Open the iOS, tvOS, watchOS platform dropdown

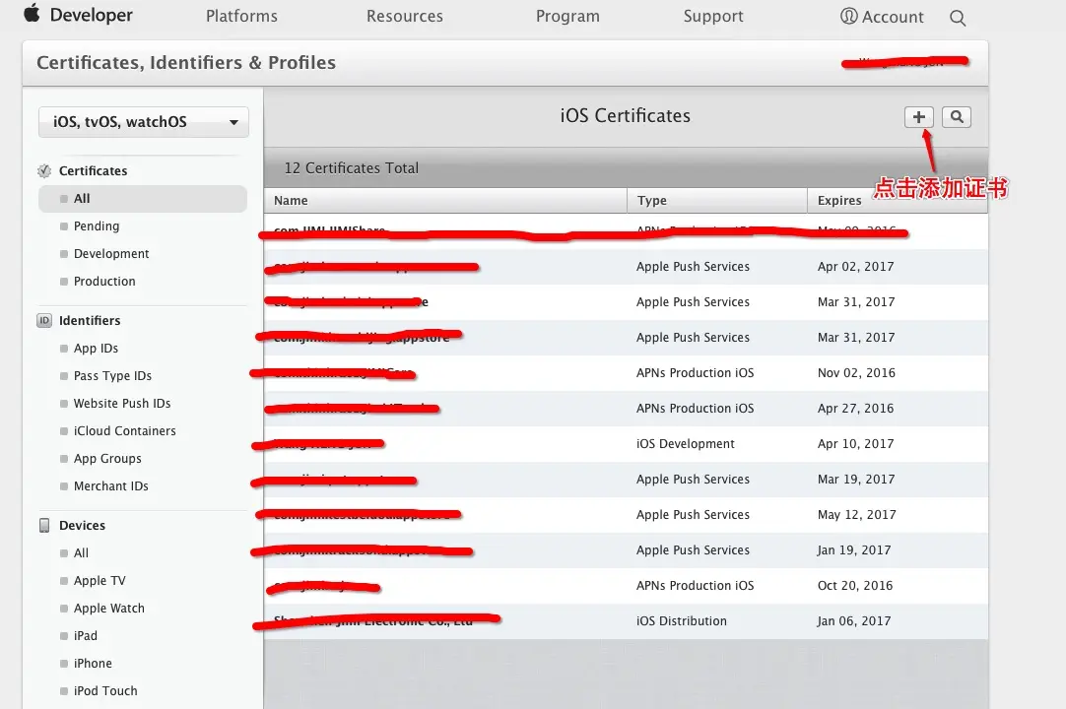click(144, 122)
